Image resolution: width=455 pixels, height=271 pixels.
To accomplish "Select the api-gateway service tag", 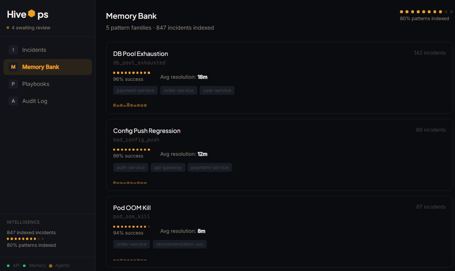I will (168, 167).
